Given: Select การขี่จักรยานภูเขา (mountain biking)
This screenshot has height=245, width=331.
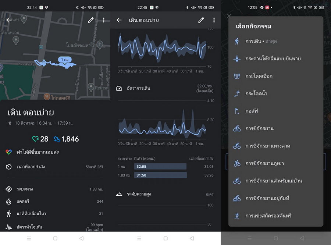Looking at the screenshot, I should point(264,163).
